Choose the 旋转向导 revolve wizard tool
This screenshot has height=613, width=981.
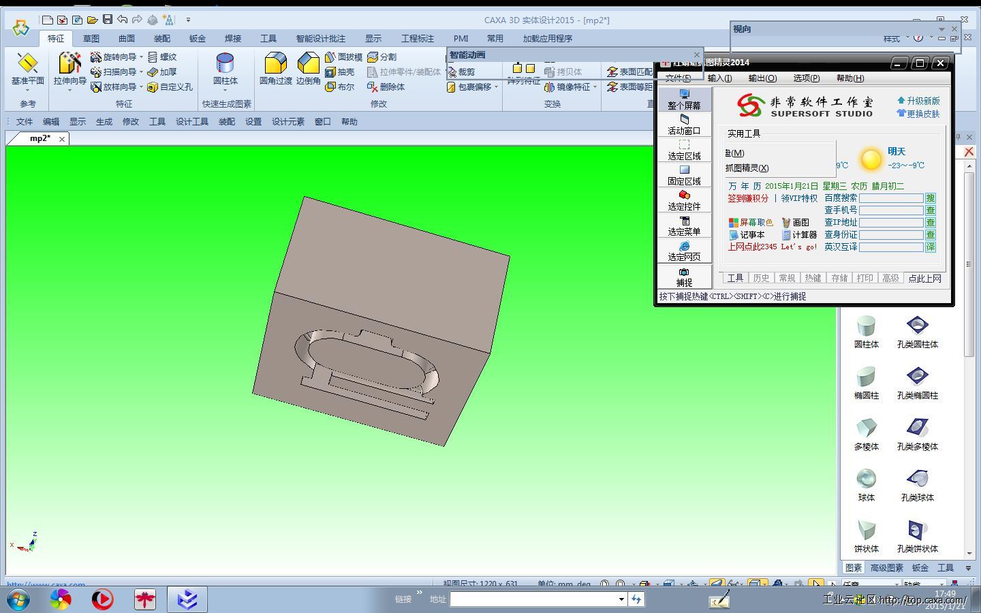tap(113, 57)
